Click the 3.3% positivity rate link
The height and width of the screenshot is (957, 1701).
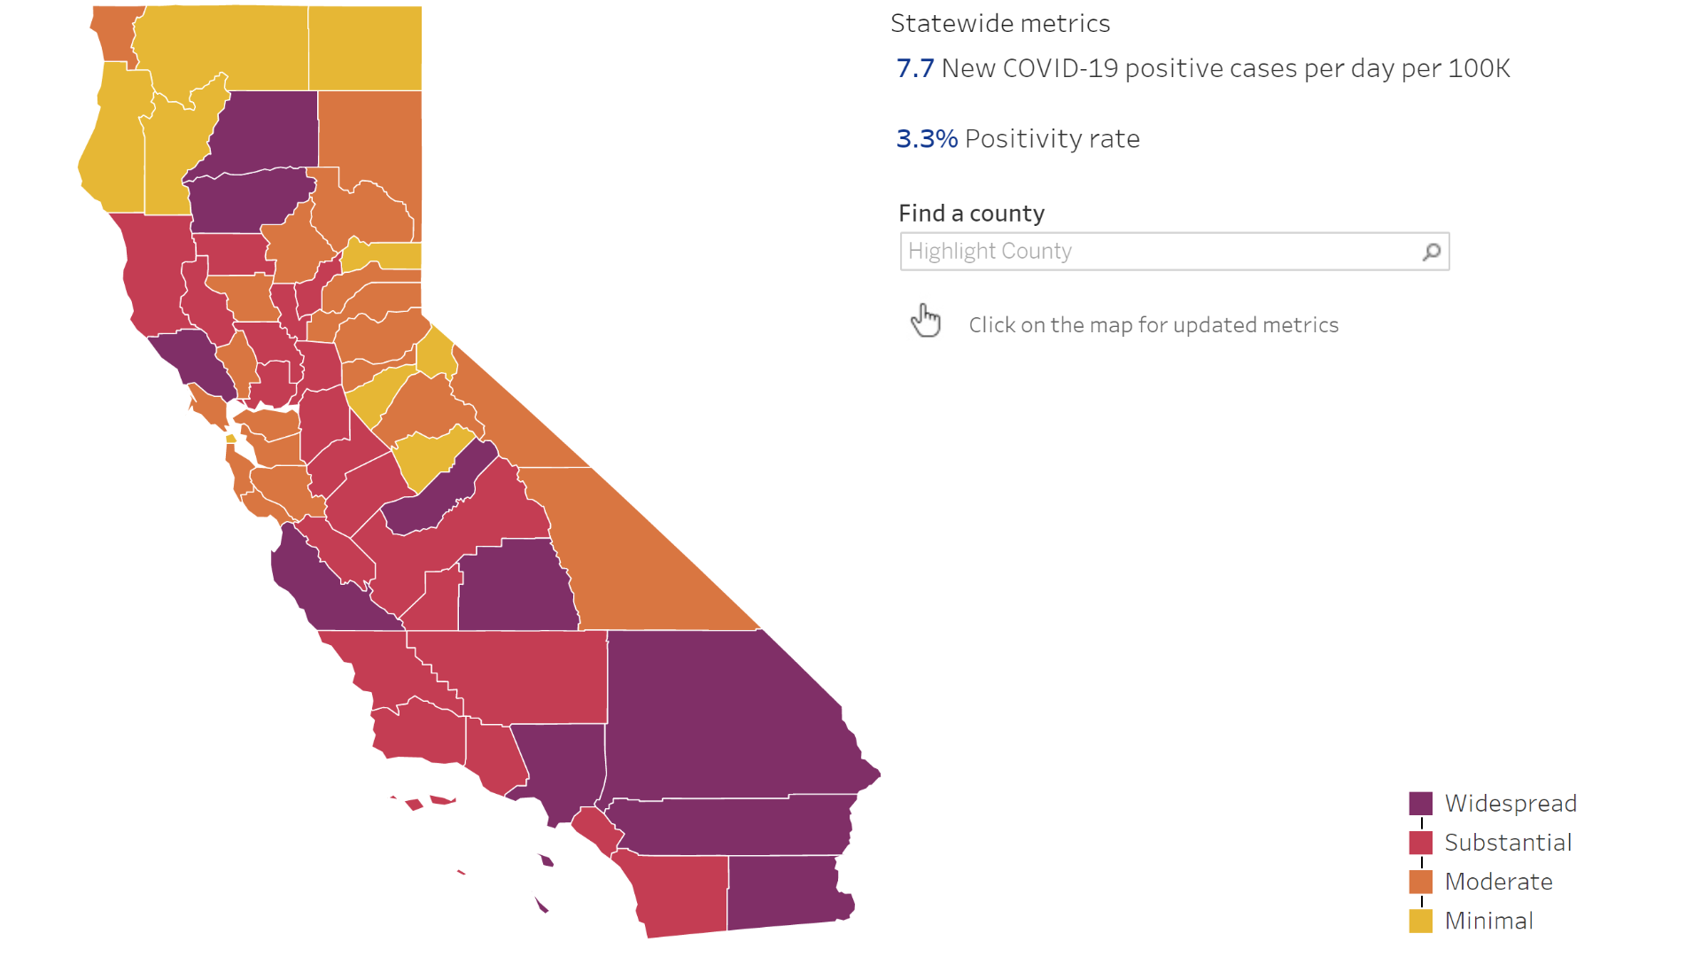(x=926, y=138)
